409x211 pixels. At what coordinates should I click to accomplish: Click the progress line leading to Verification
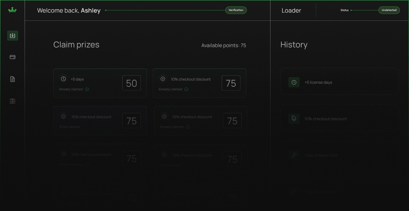tap(165, 10)
